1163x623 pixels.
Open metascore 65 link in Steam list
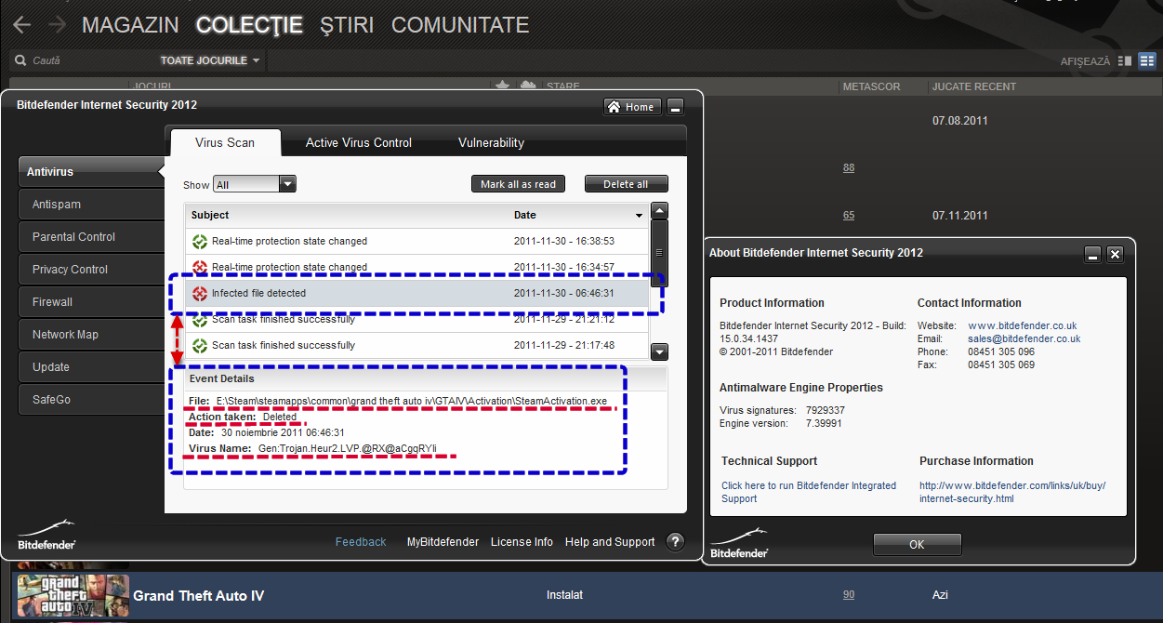849,216
